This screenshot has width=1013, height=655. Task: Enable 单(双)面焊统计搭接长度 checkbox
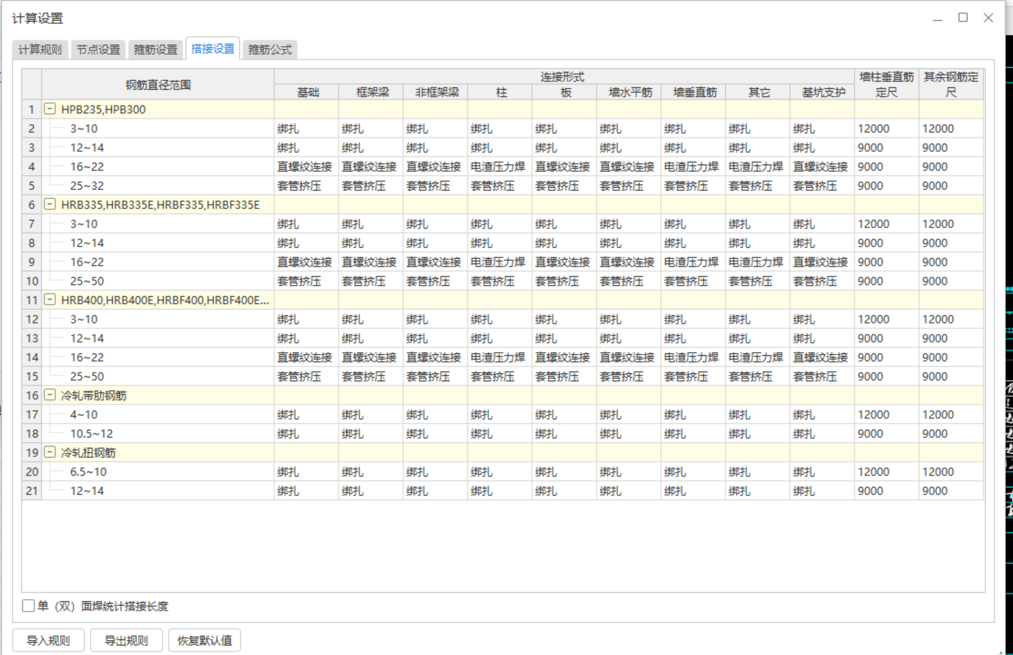(x=28, y=606)
